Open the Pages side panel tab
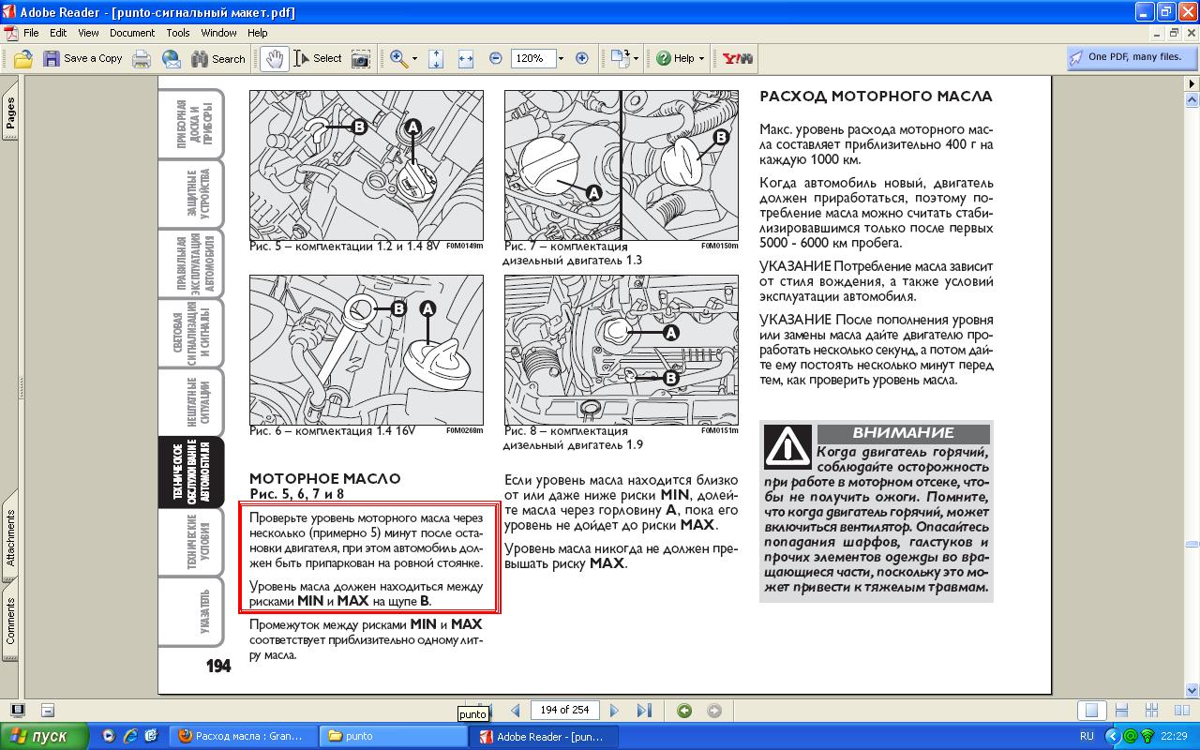 (x=10, y=112)
